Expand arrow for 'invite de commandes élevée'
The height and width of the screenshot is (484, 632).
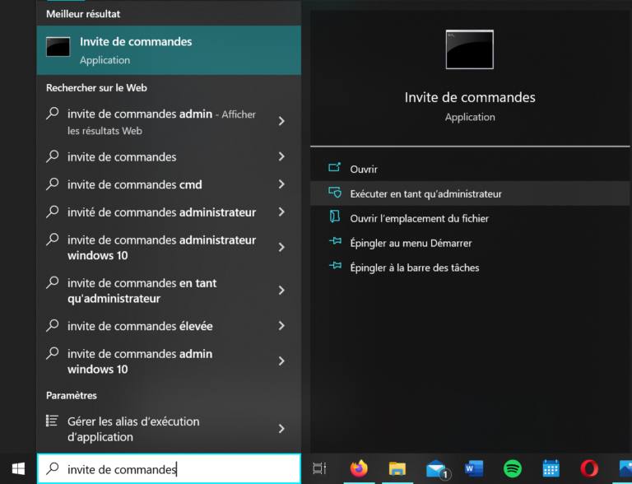281,325
